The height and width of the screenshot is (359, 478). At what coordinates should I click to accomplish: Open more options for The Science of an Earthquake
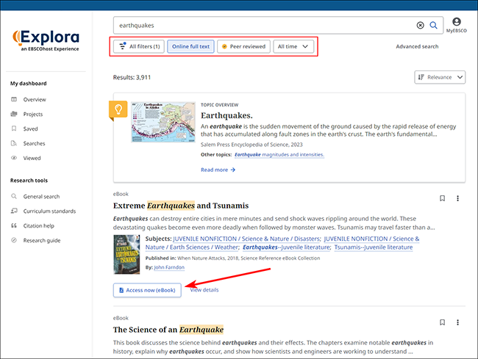pos(457,322)
